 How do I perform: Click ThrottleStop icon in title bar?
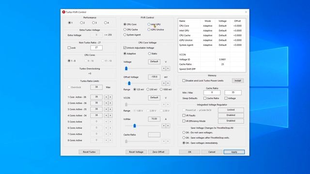(63, 12)
